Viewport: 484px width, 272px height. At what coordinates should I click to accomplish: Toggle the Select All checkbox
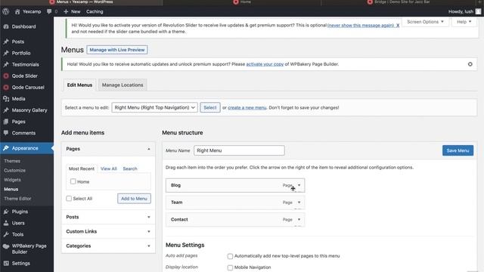[69, 198]
